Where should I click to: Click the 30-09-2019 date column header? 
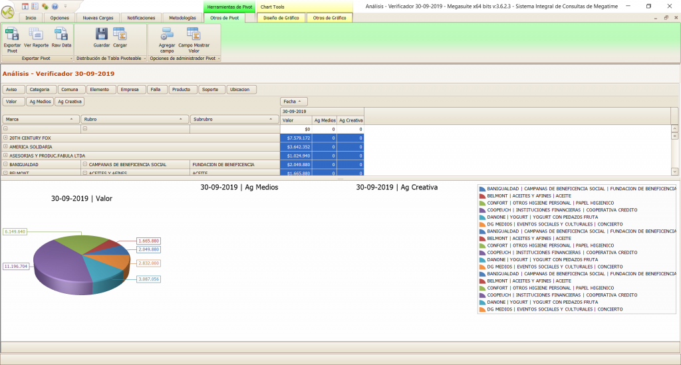pyautogui.click(x=322, y=112)
